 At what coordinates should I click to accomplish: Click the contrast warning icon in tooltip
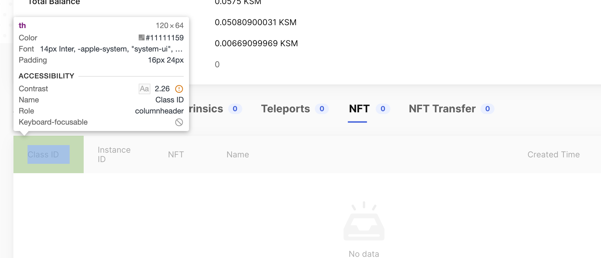point(179,89)
